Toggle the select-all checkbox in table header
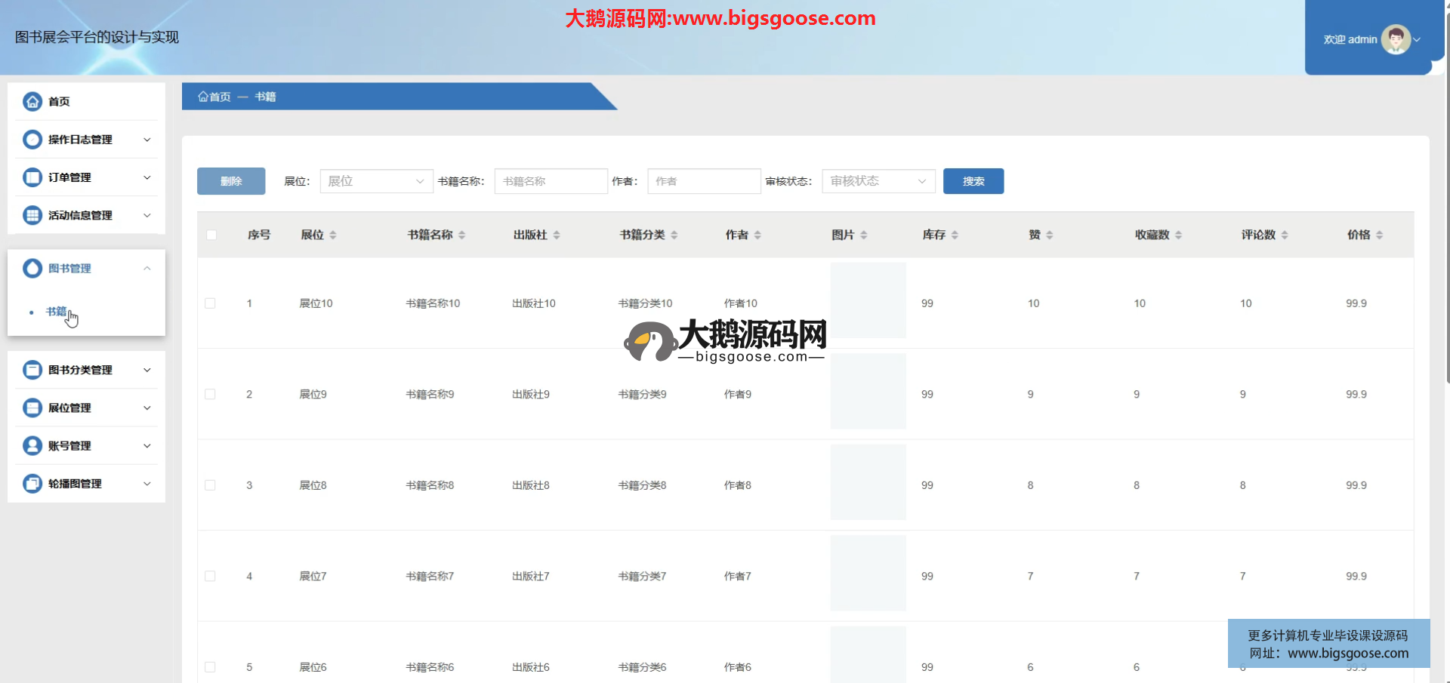1450x683 pixels. pos(211,235)
